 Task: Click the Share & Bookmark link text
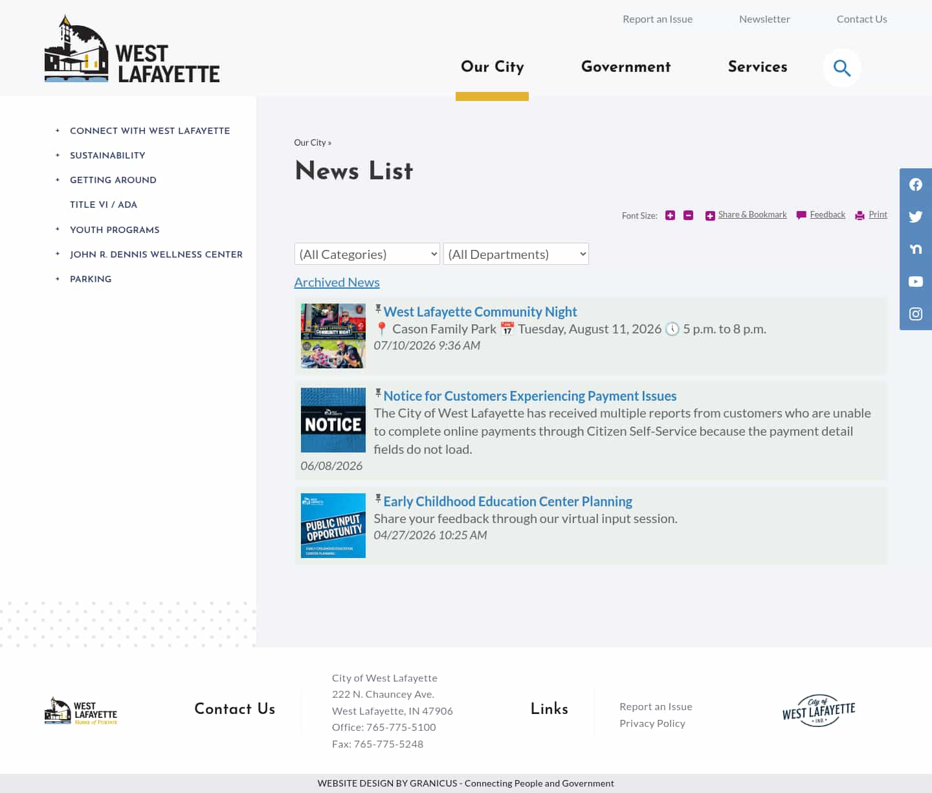click(752, 215)
